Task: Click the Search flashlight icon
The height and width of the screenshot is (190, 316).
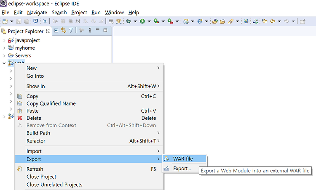Action: [230, 21]
